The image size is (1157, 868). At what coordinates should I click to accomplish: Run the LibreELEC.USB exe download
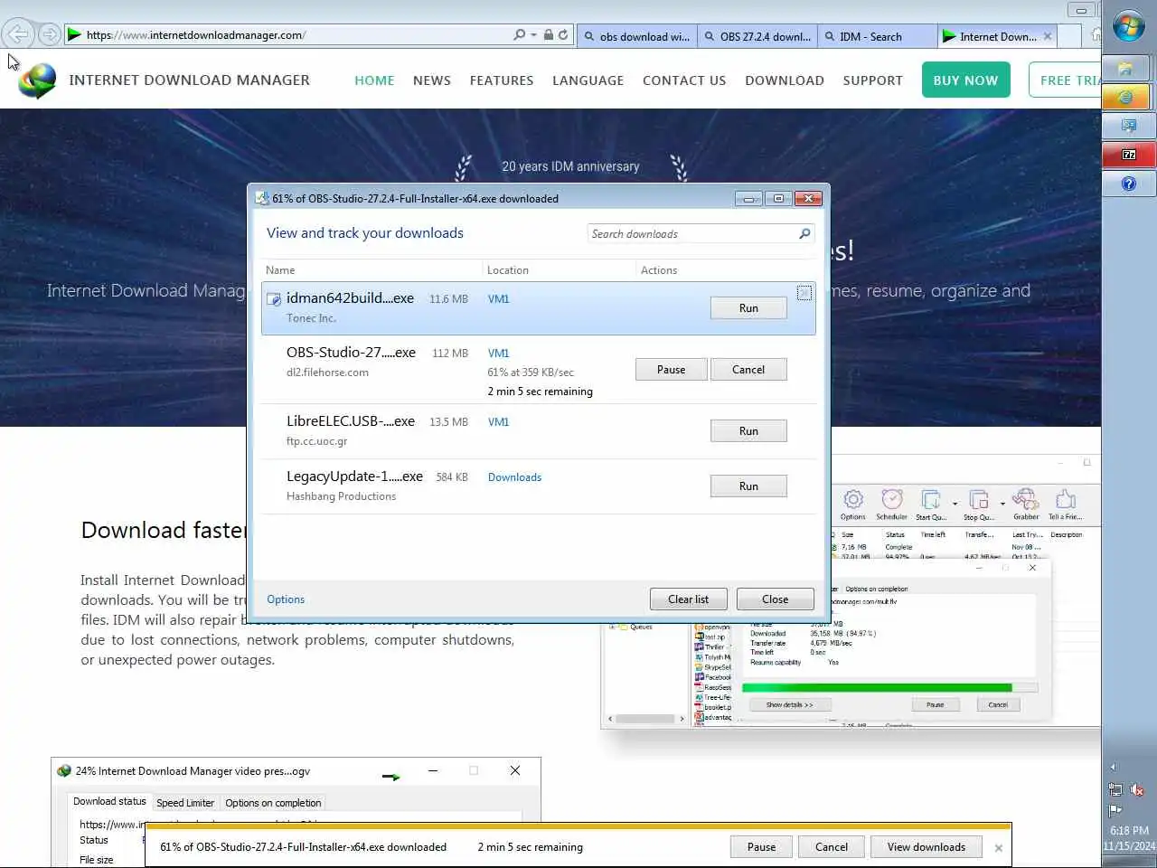coord(748,431)
